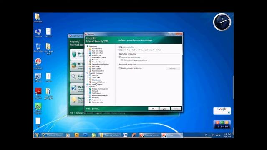Select the Scan My Computer node

pyautogui.click(x=96, y=73)
